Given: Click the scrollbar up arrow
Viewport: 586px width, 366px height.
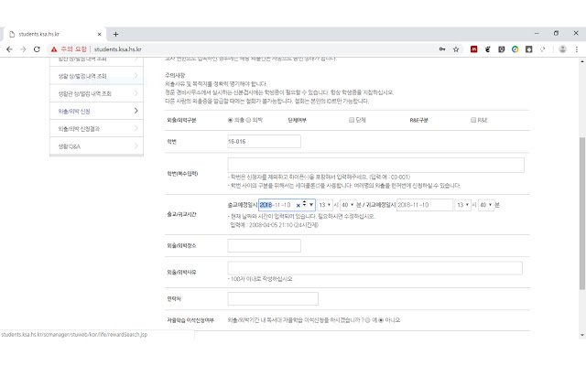Looking at the screenshot, I should [582, 61].
